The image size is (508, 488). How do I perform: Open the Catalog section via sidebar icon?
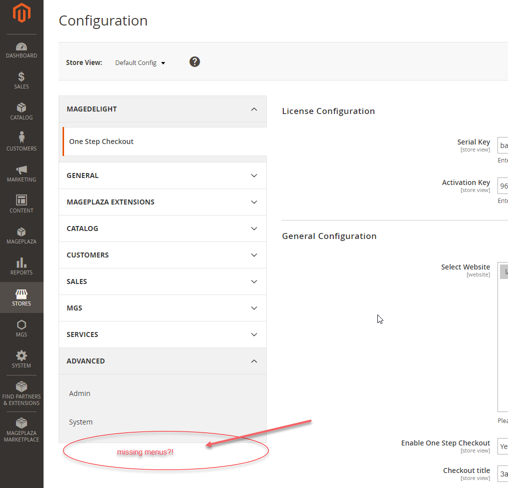click(22, 111)
